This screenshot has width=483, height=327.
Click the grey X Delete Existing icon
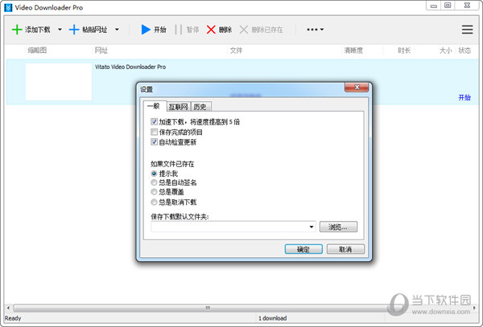[244, 30]
